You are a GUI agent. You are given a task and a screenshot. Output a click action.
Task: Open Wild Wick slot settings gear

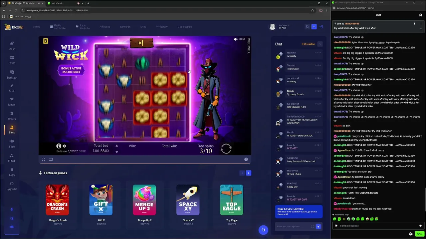[64, 146]
